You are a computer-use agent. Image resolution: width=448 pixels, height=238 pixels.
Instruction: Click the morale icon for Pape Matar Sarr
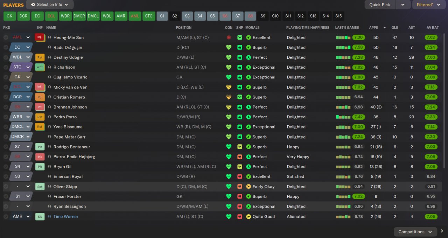248,137
